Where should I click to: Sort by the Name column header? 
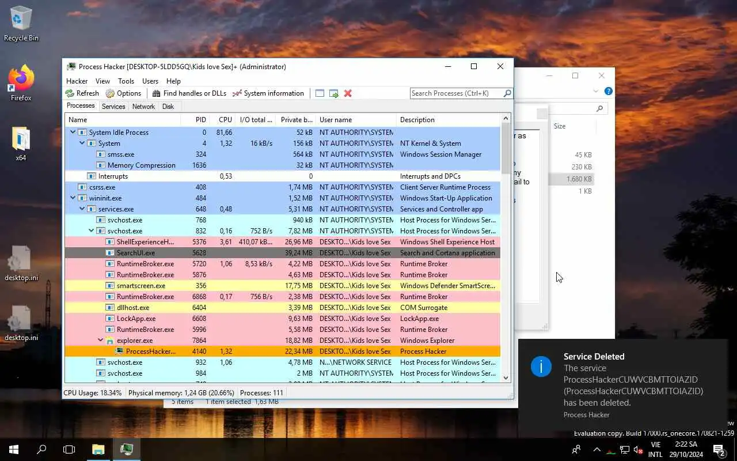tap(123, 120)
